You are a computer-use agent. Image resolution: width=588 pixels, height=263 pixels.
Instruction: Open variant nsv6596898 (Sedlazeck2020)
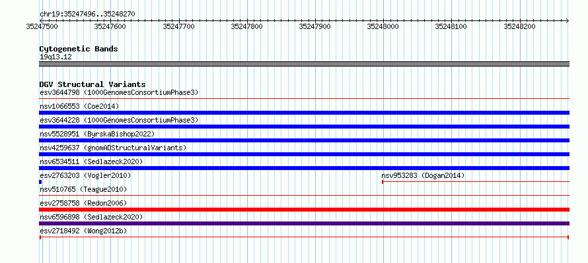click(91, 217)
